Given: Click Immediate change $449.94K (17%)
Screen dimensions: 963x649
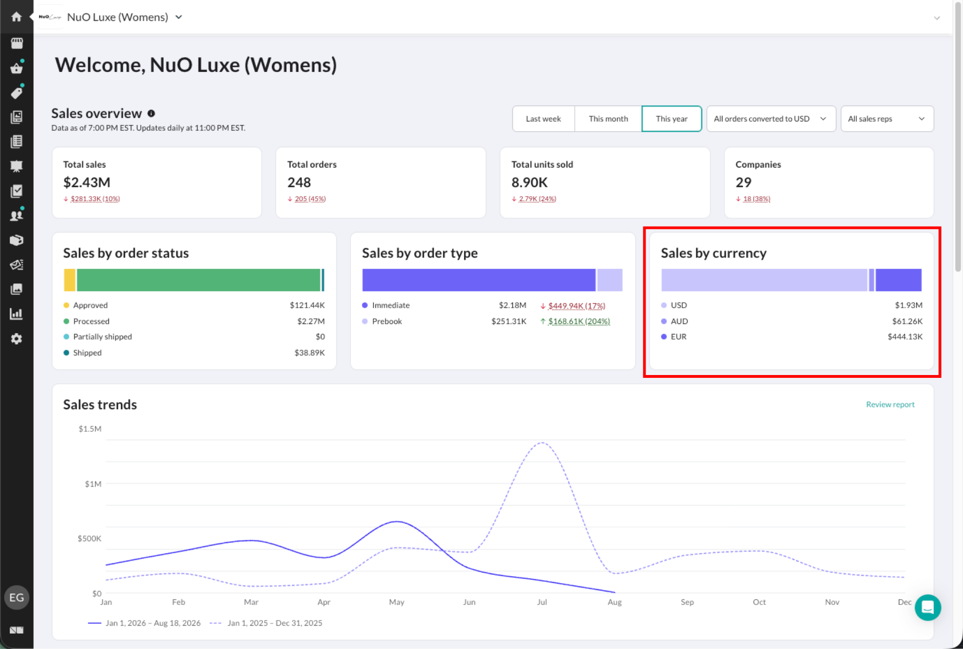Looking at the screenshot, I should pyautogui.click(x=576, y=305).
